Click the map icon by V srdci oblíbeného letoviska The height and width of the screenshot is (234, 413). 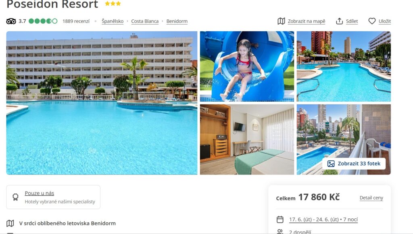coord(10,223)
